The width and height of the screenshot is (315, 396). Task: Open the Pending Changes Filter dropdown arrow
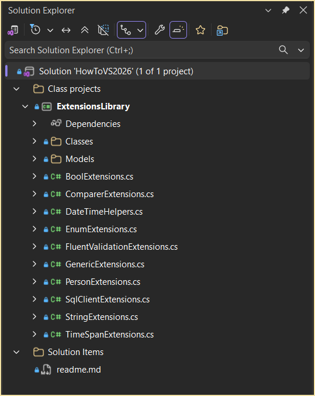point(50,30)
